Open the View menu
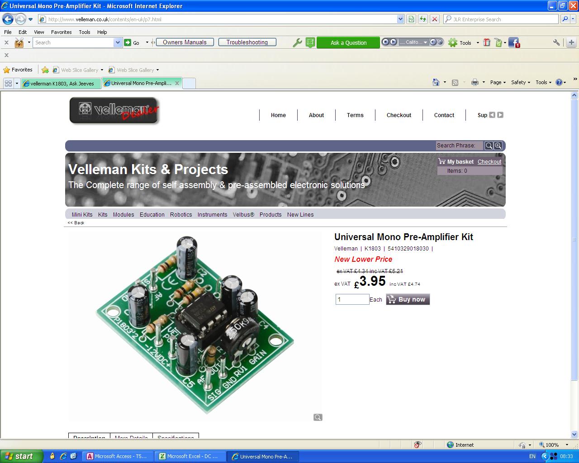 tap(39, 32)
